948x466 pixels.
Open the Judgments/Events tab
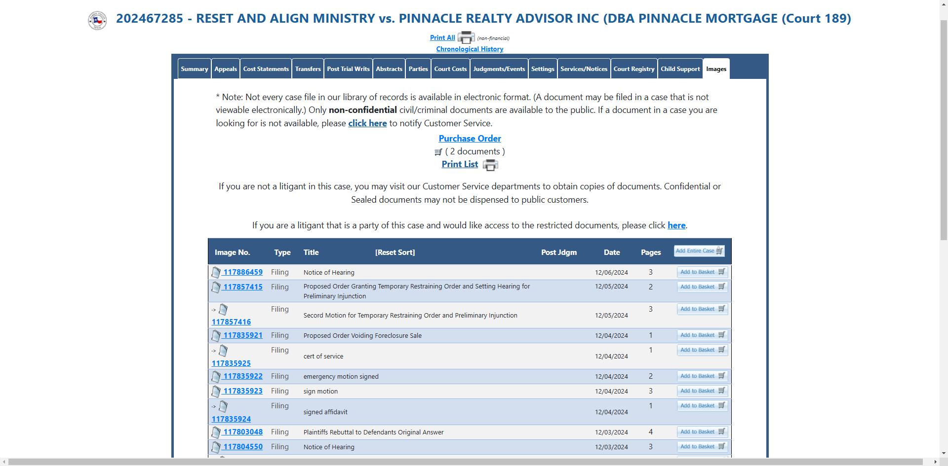(499, 69)
